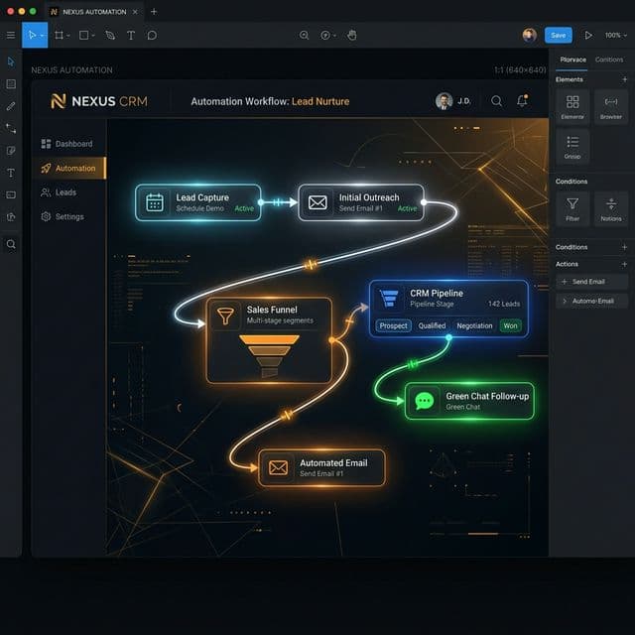Screen dimensions: 635x635
Task: Open the Dashboard menu item
Action: (x=67, y=144)
